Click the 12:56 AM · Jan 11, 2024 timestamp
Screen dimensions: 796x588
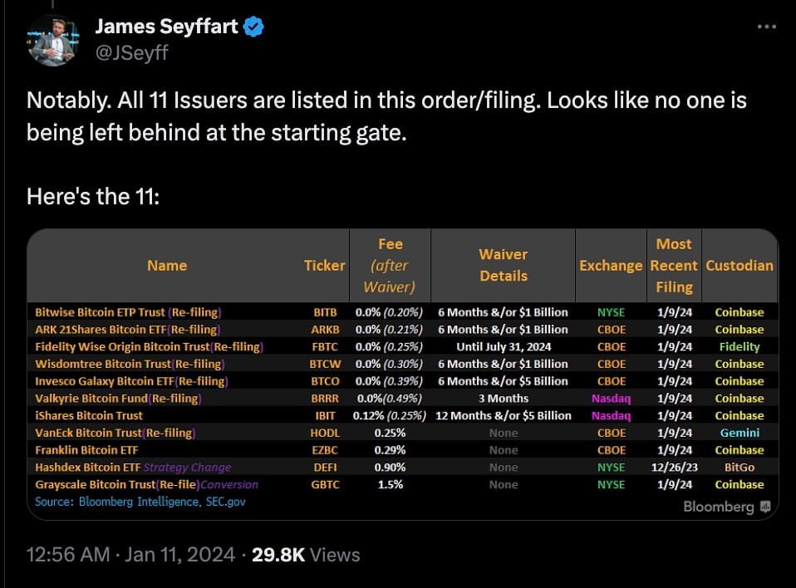(x=131, y=555)
